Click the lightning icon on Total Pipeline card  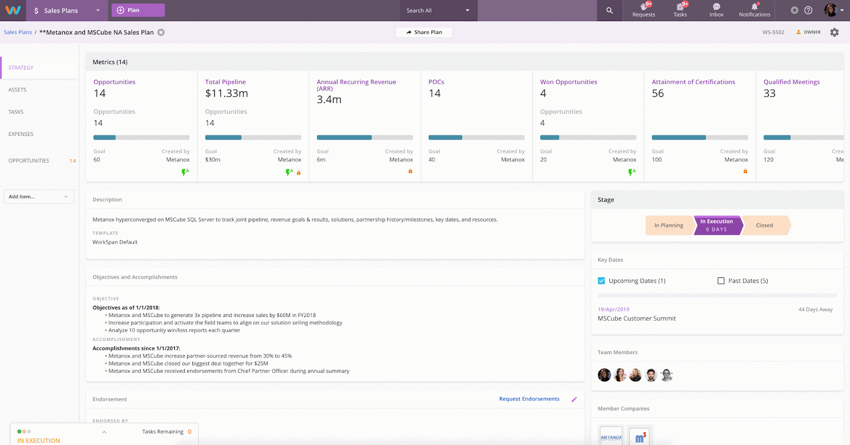(289, 172)
